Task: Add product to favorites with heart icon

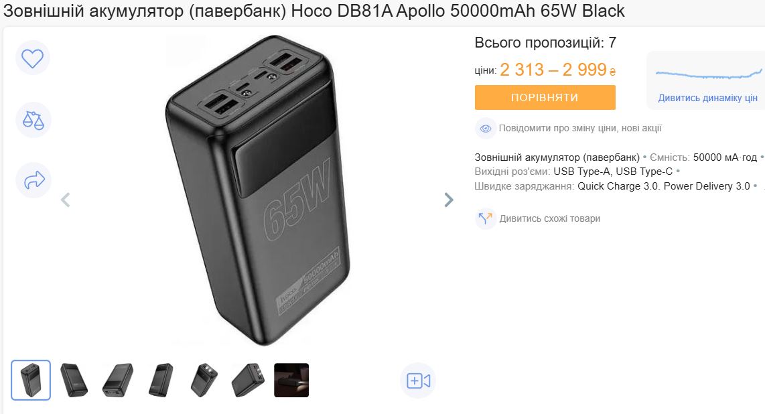Action: tap(33, 58)
